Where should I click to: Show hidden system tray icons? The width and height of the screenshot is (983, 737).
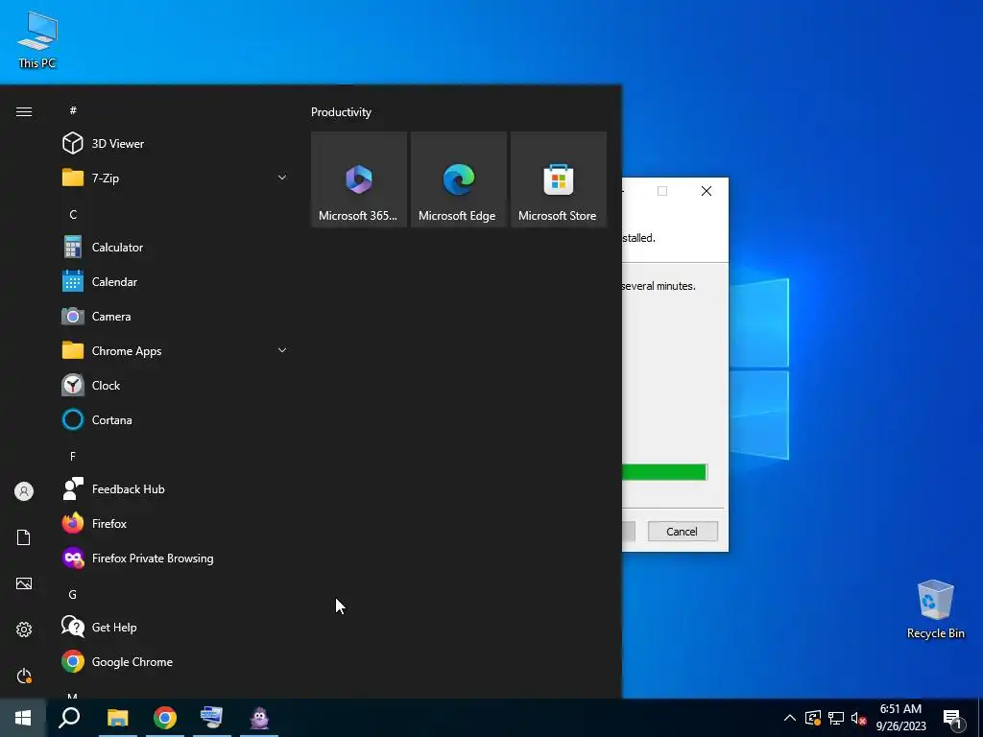[x=790, y=718]
